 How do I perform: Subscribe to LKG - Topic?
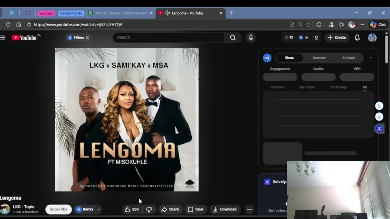[58, 209]
